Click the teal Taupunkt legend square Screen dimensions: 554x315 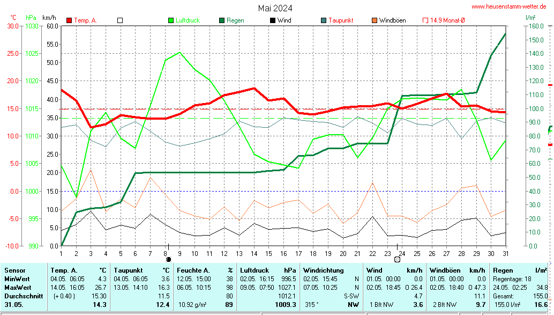point(324,20)
